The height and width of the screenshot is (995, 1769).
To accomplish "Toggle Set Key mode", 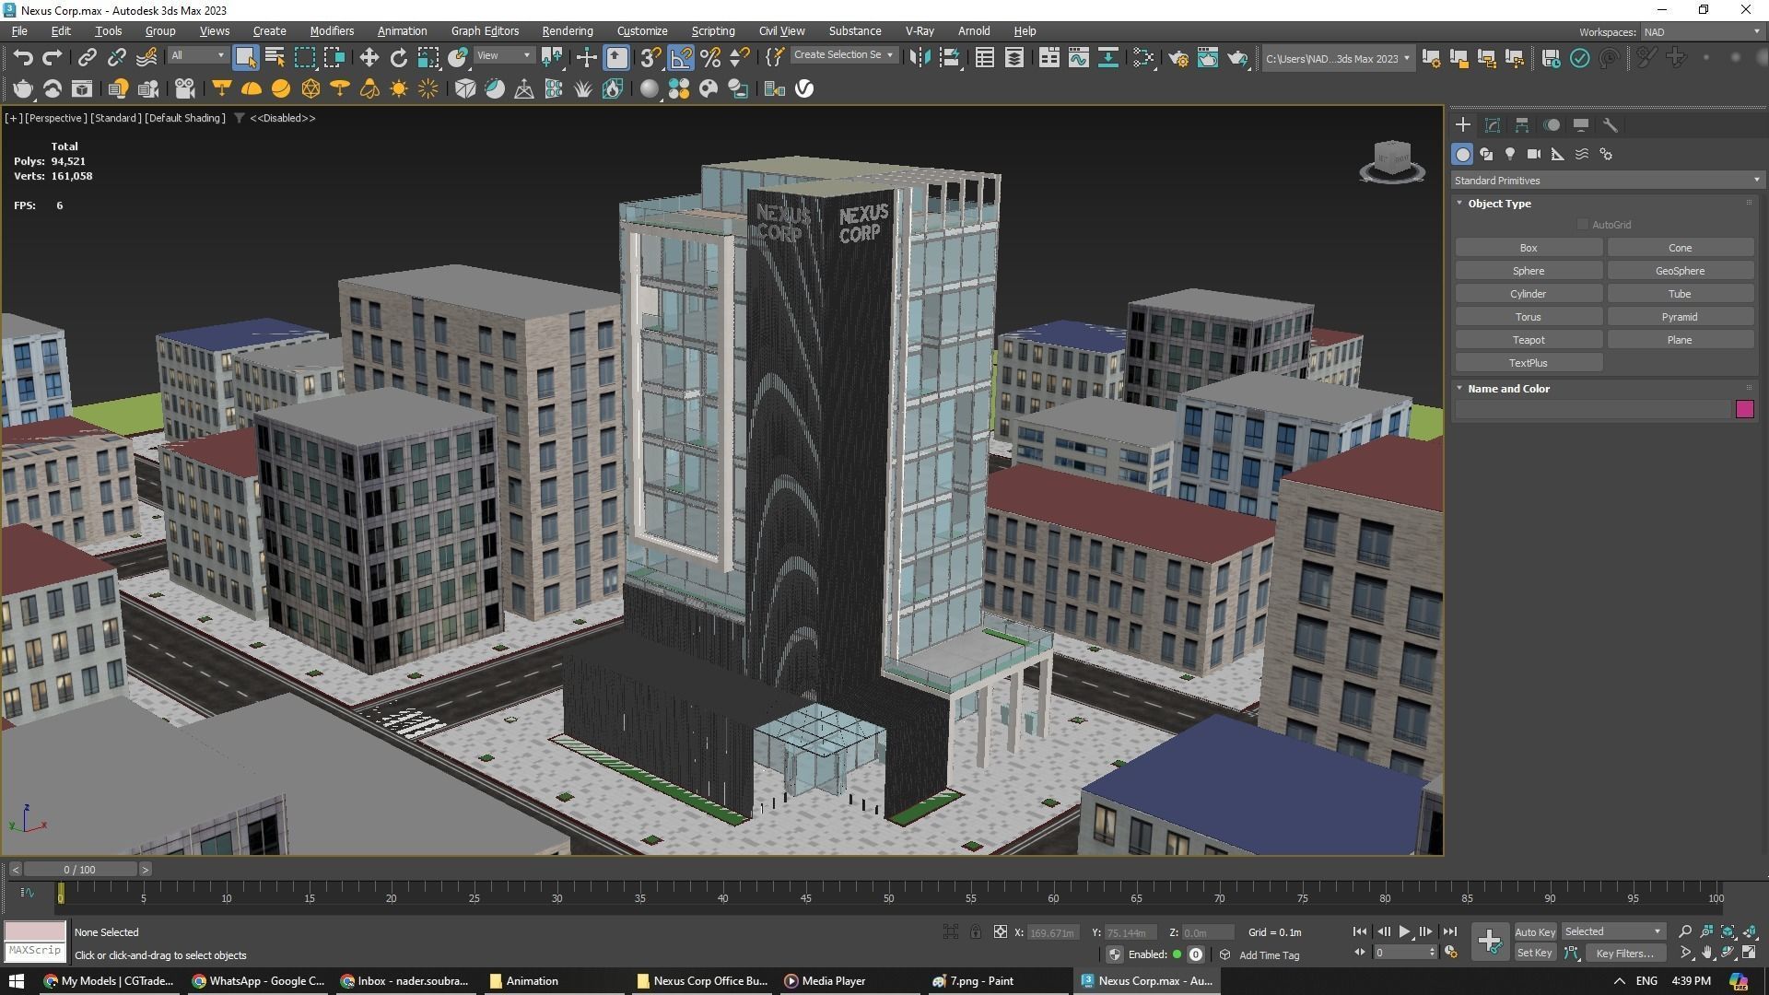I will point(1534,954).
